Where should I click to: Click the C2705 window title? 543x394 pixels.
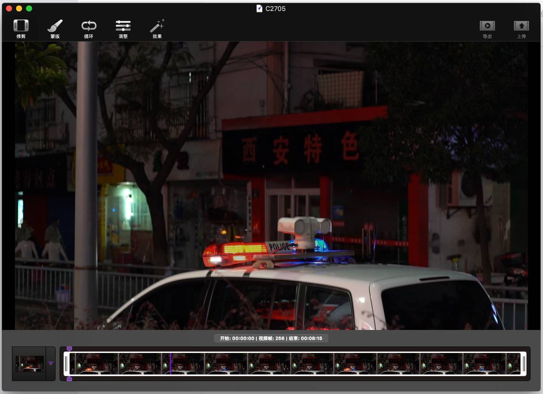pos(276,8)
